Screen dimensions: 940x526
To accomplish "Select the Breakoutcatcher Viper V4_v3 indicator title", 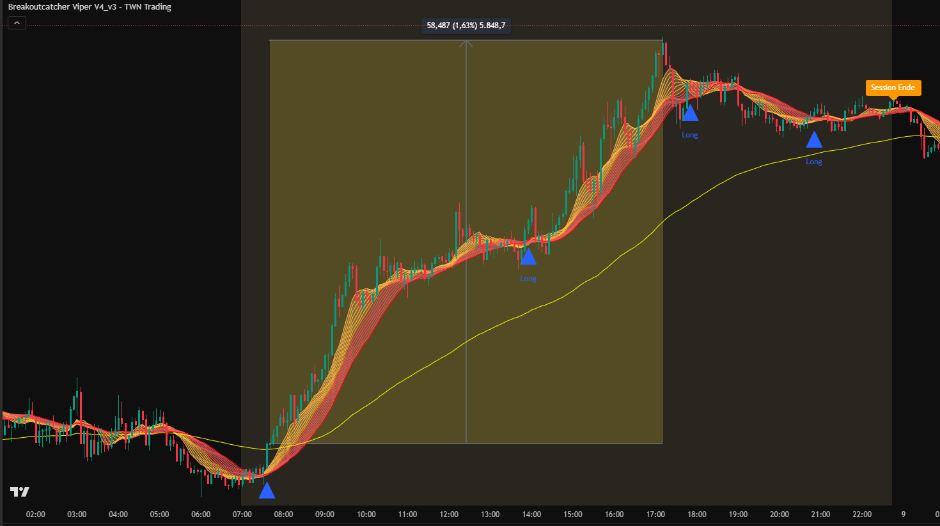I will click(90, 7).
